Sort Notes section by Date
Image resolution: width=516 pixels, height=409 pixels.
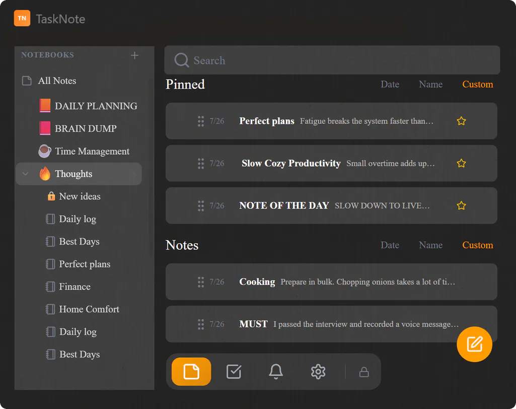(390, 245)
